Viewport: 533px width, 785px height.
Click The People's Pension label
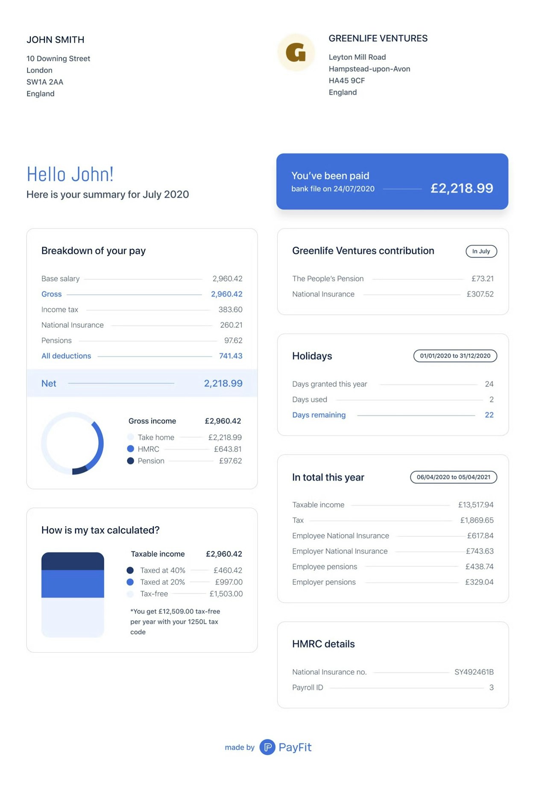(328, 279)
